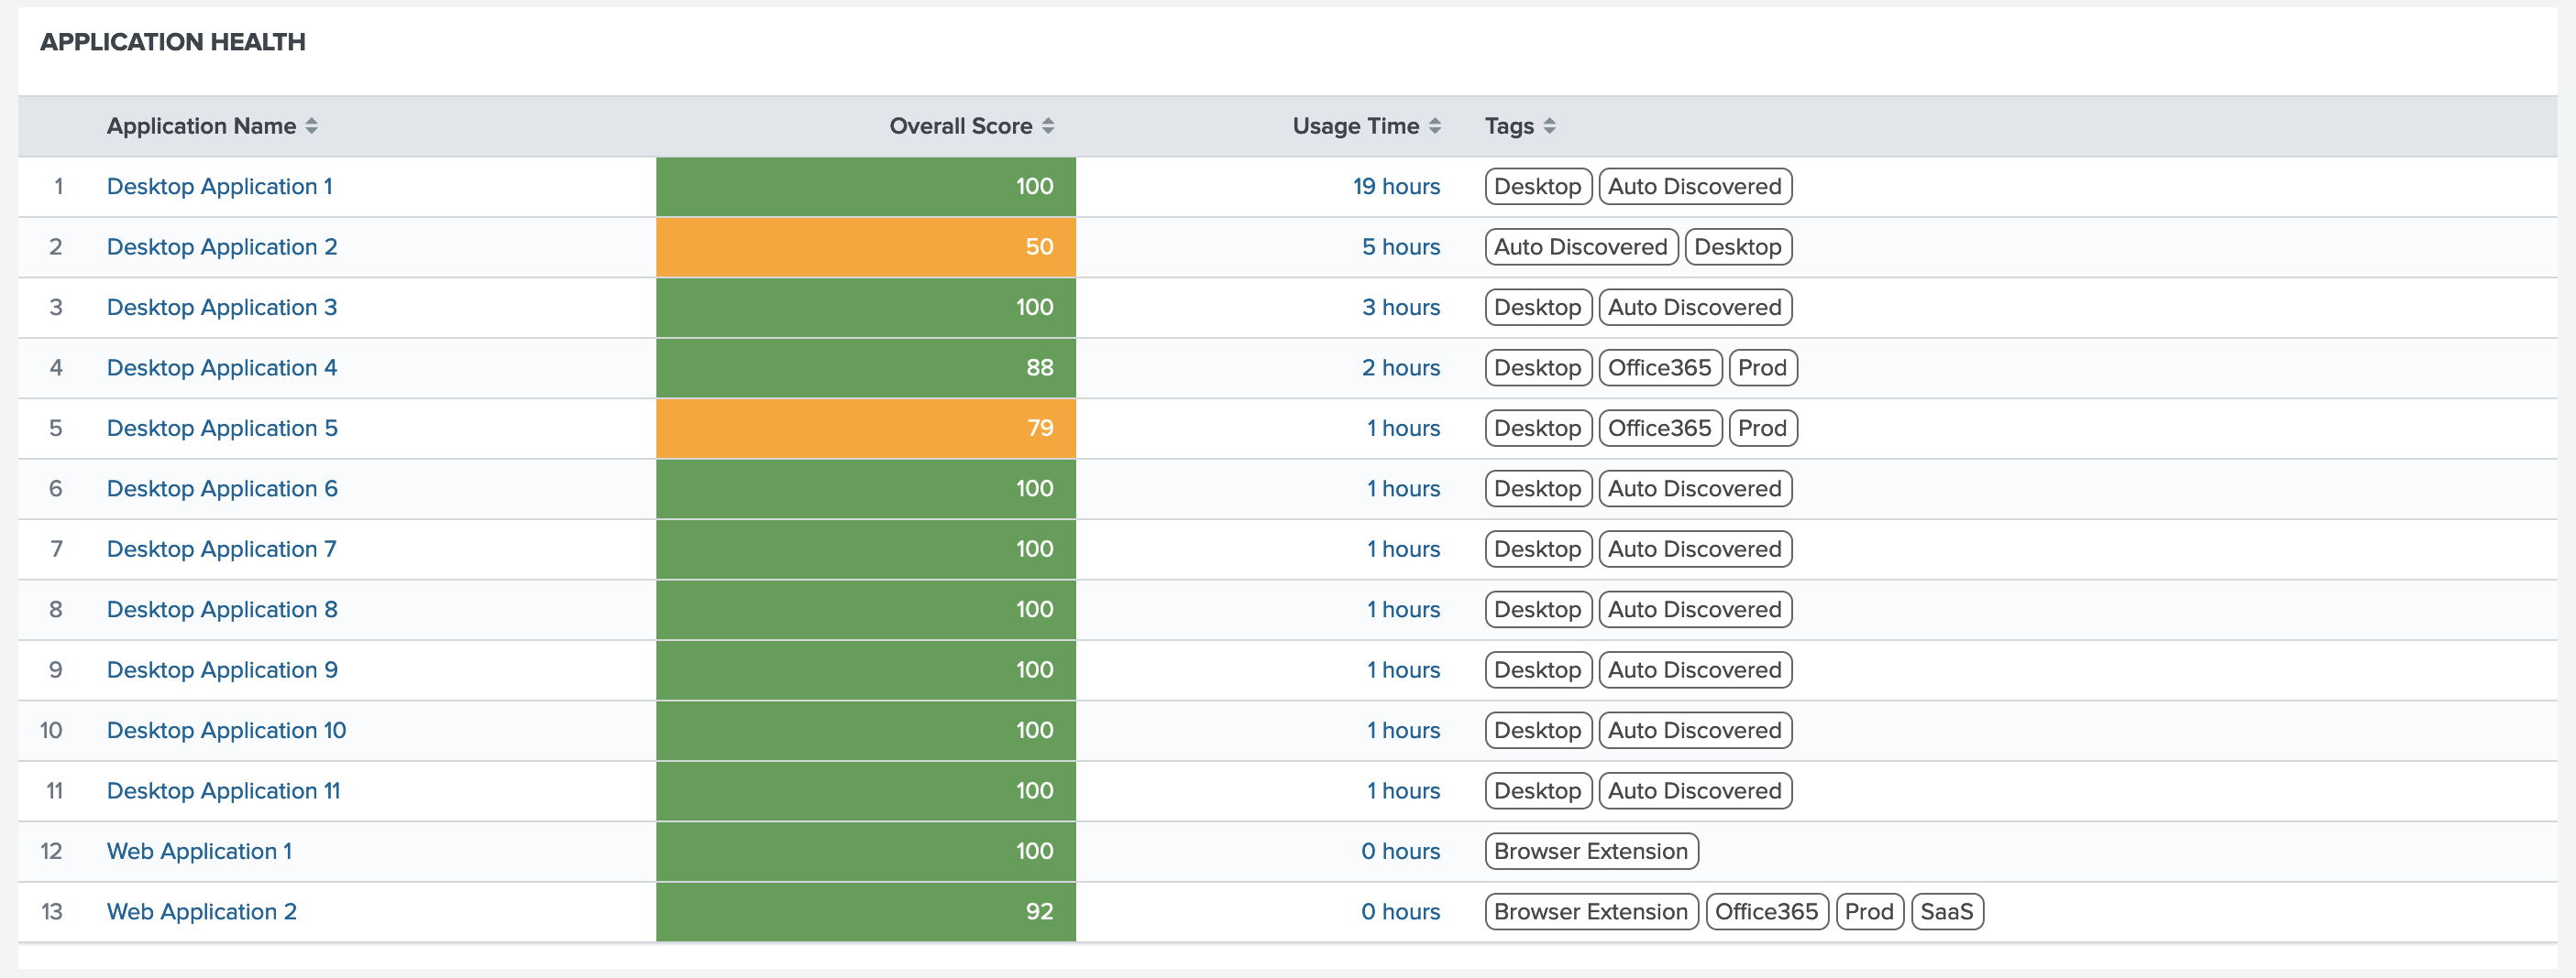
Task: Open Desktop Application 10
Action: [x=225, y=730]
